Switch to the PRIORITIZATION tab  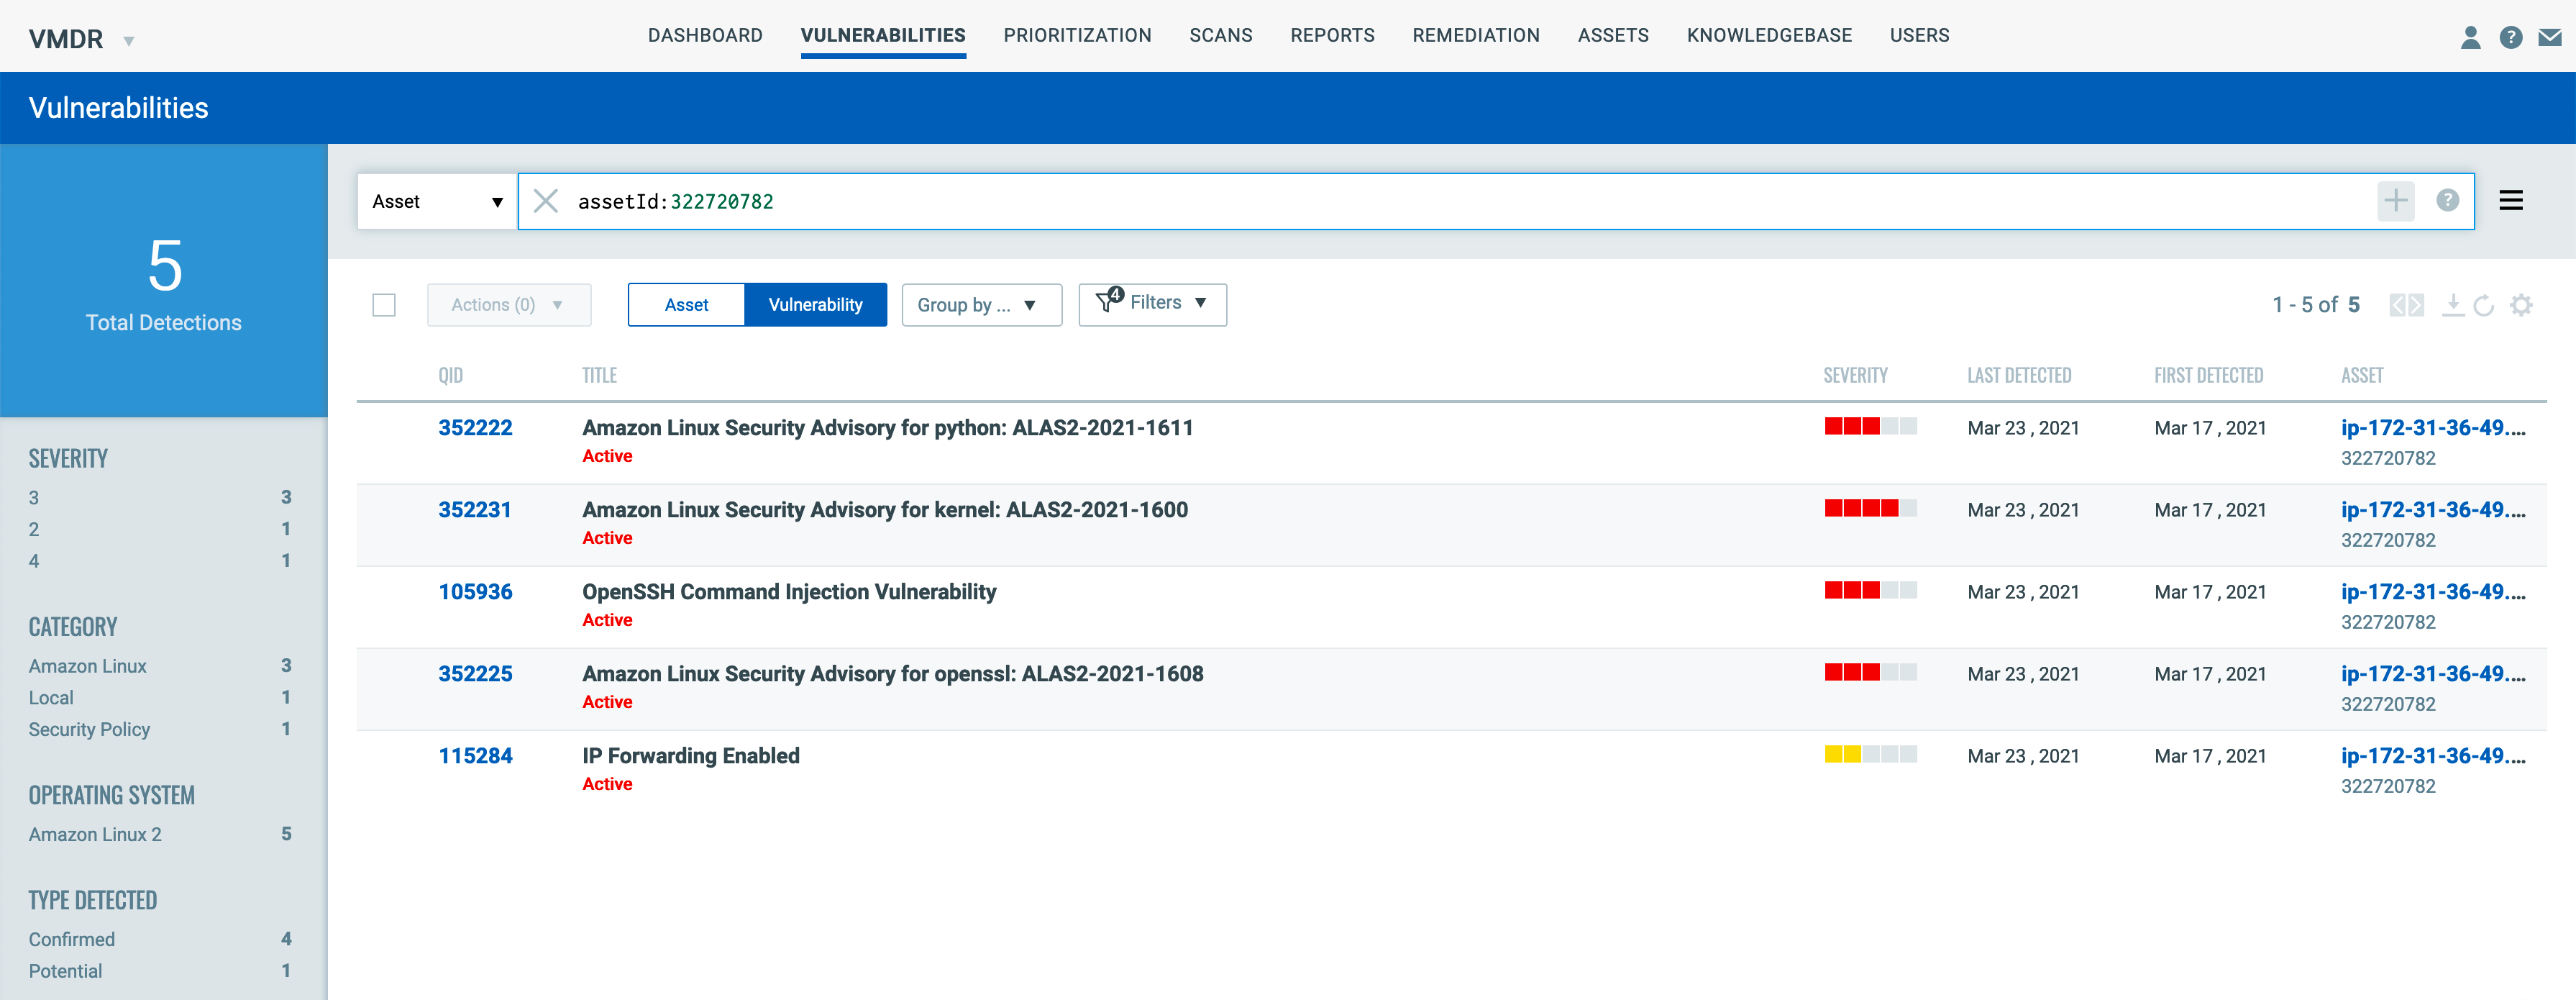coord(1077,35)
